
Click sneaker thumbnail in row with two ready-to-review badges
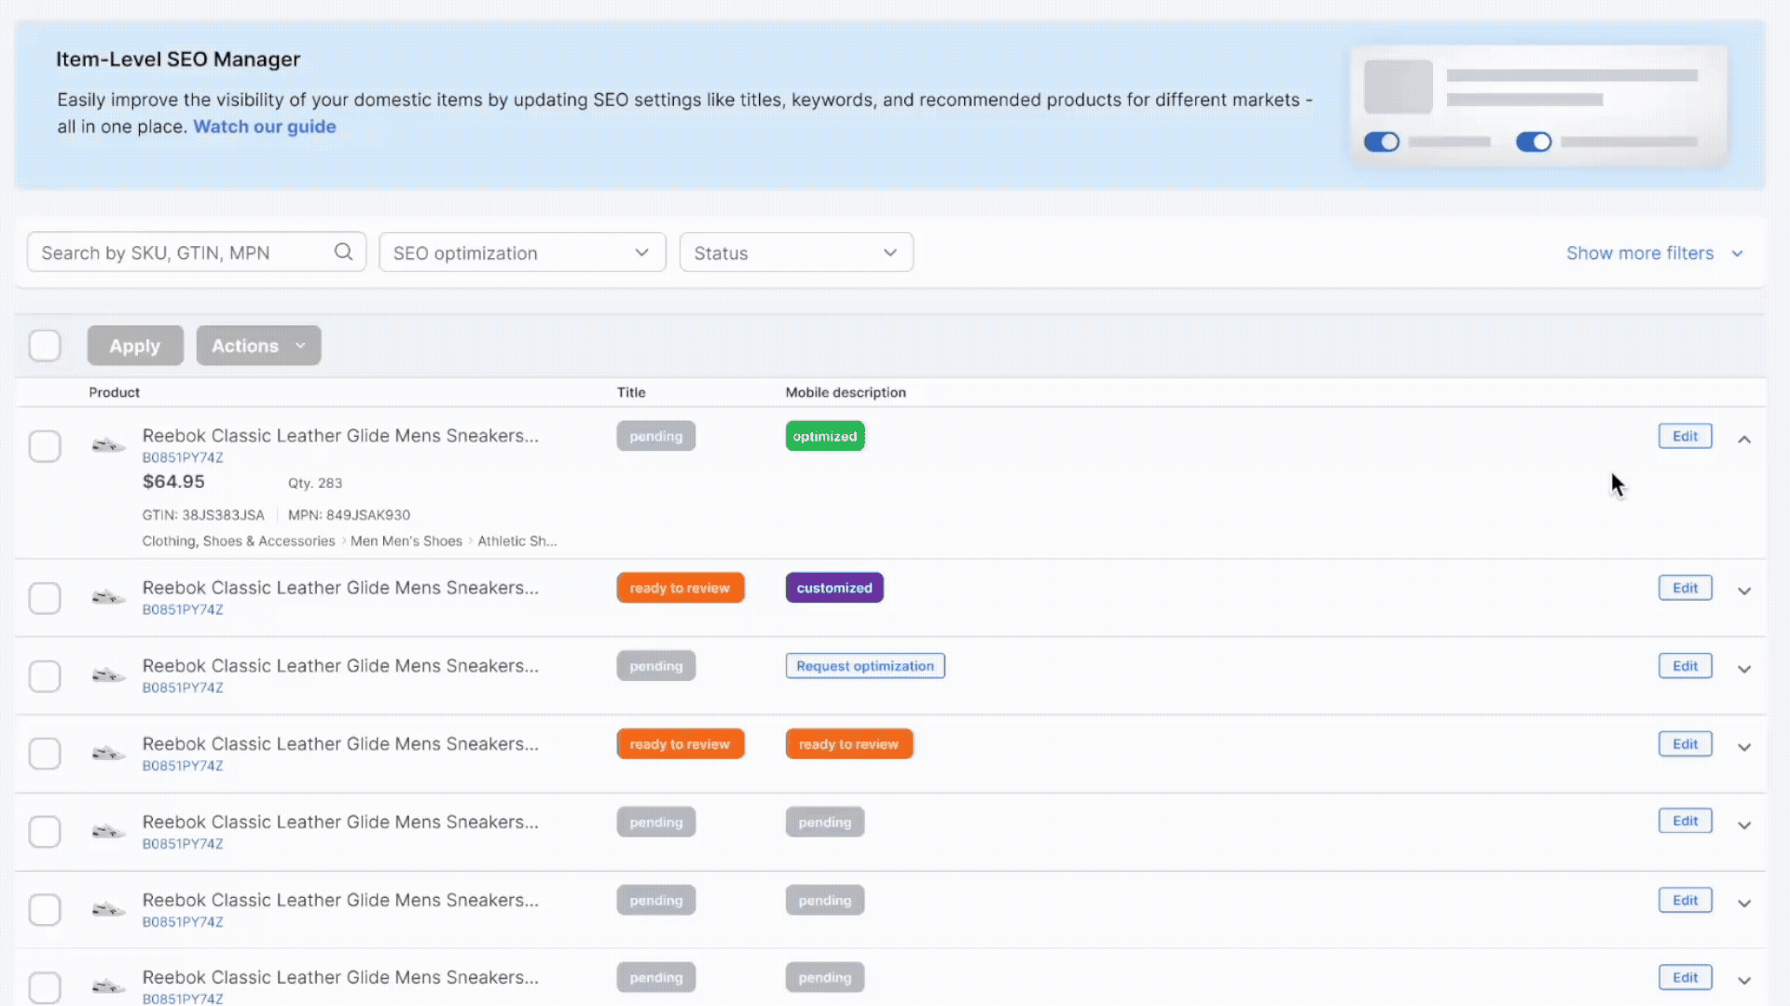point(108,753)
